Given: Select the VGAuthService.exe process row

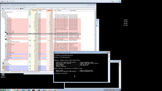Looking at the screenshot, I should point(41,44).
